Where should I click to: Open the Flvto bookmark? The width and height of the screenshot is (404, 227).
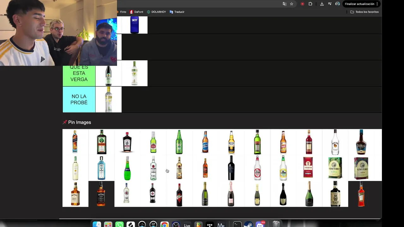tap(122, 12)
